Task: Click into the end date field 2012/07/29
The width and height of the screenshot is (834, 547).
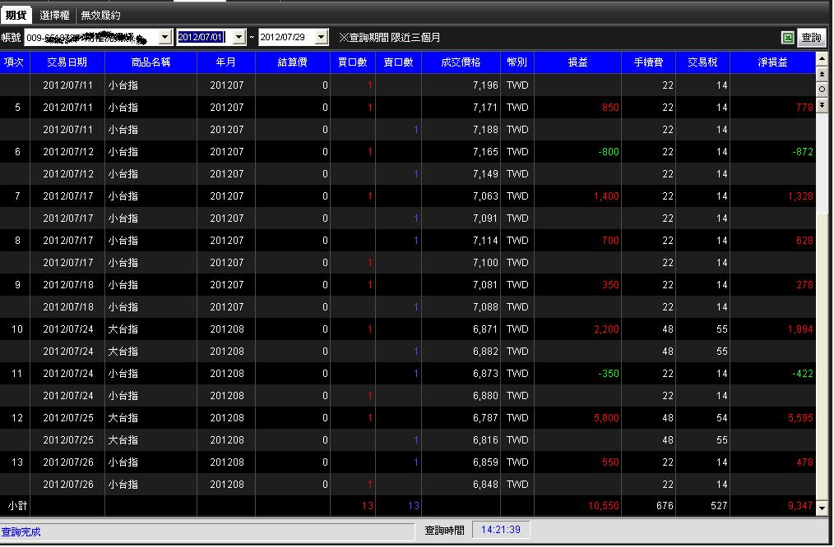Action: (287, 37)
